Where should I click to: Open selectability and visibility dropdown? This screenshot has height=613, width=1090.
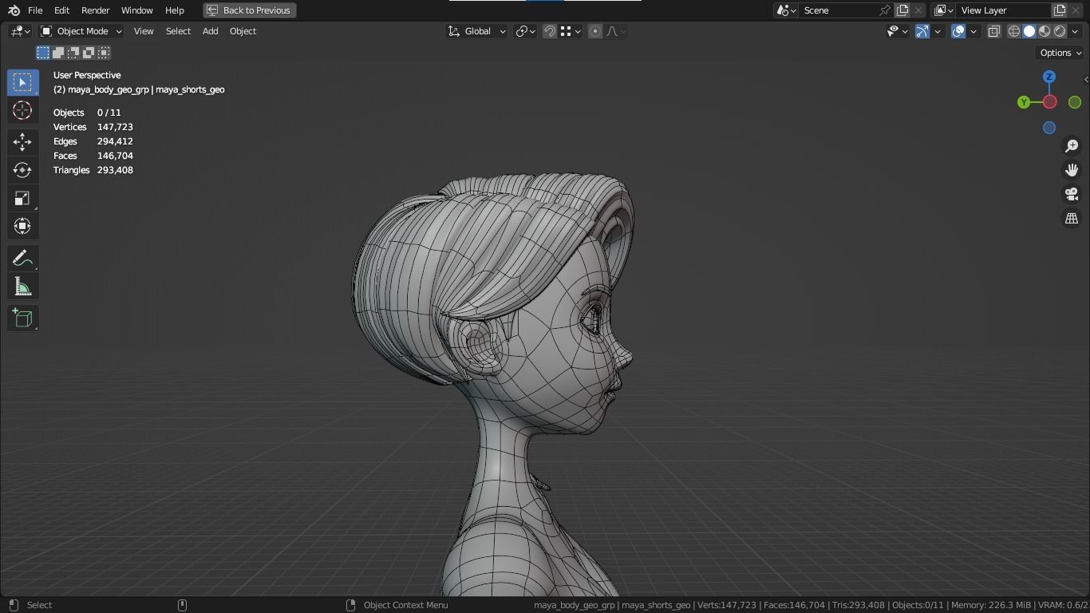(x=898, y=31)
